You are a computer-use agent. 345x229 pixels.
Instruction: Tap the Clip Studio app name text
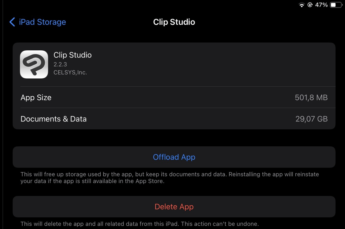coord(73,55)
